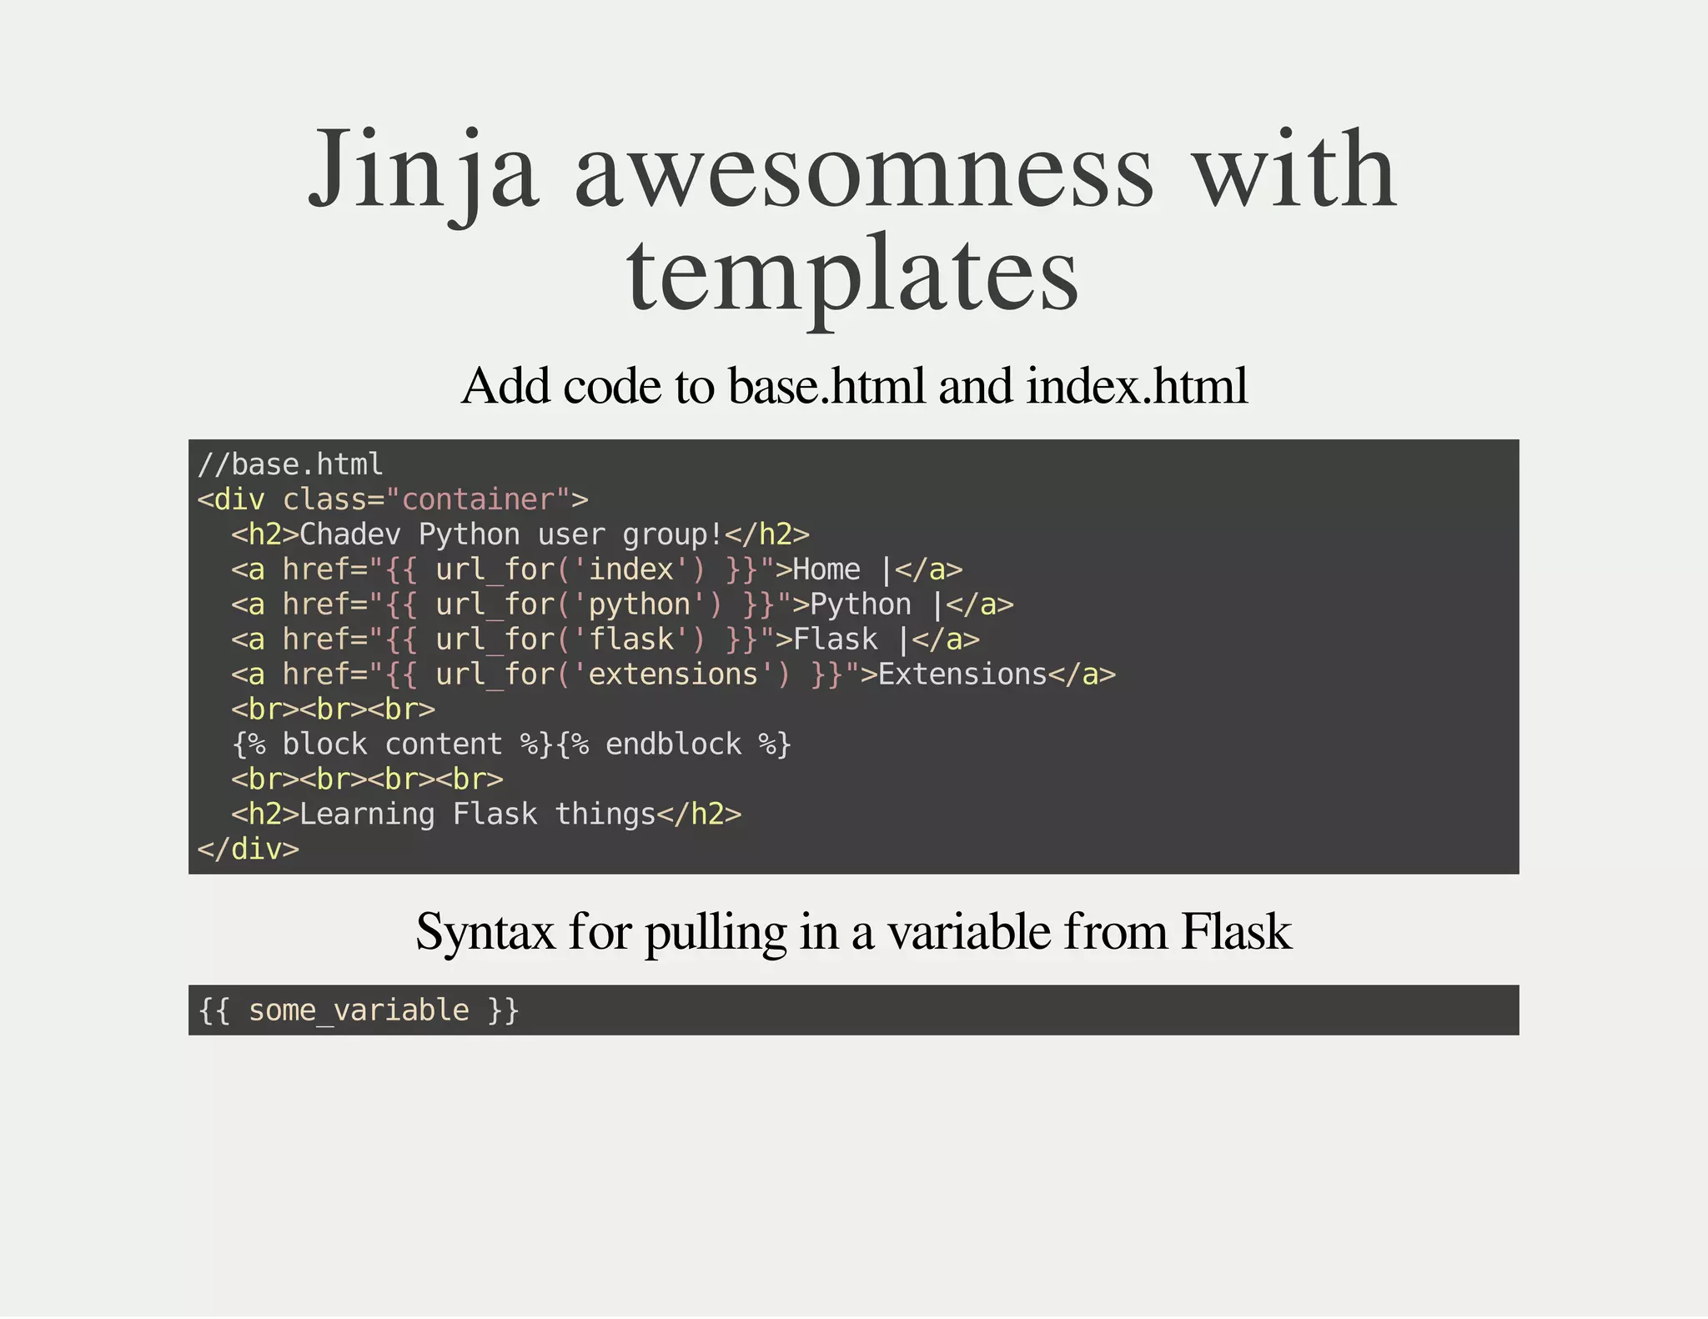1708x1319 pixels.
Task: Click the url_for('index') Home link line
Action: coord(597,569)
